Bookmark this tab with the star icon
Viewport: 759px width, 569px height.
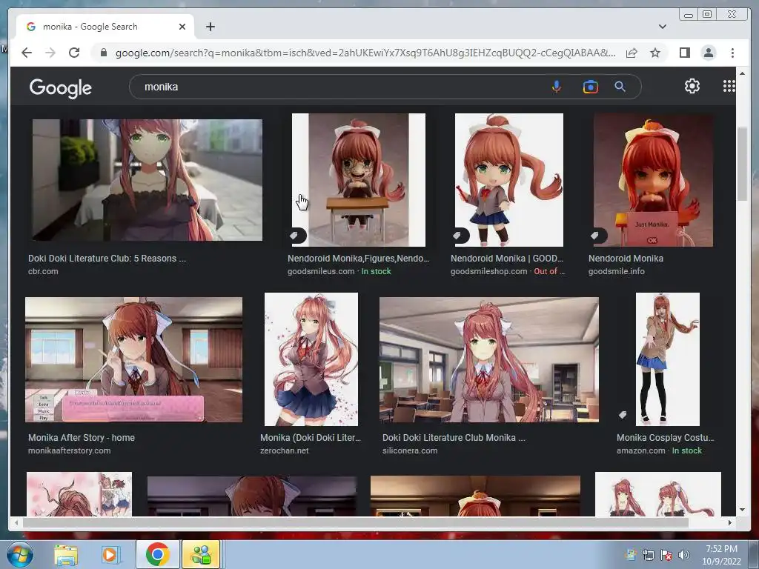tap(655, 53)
